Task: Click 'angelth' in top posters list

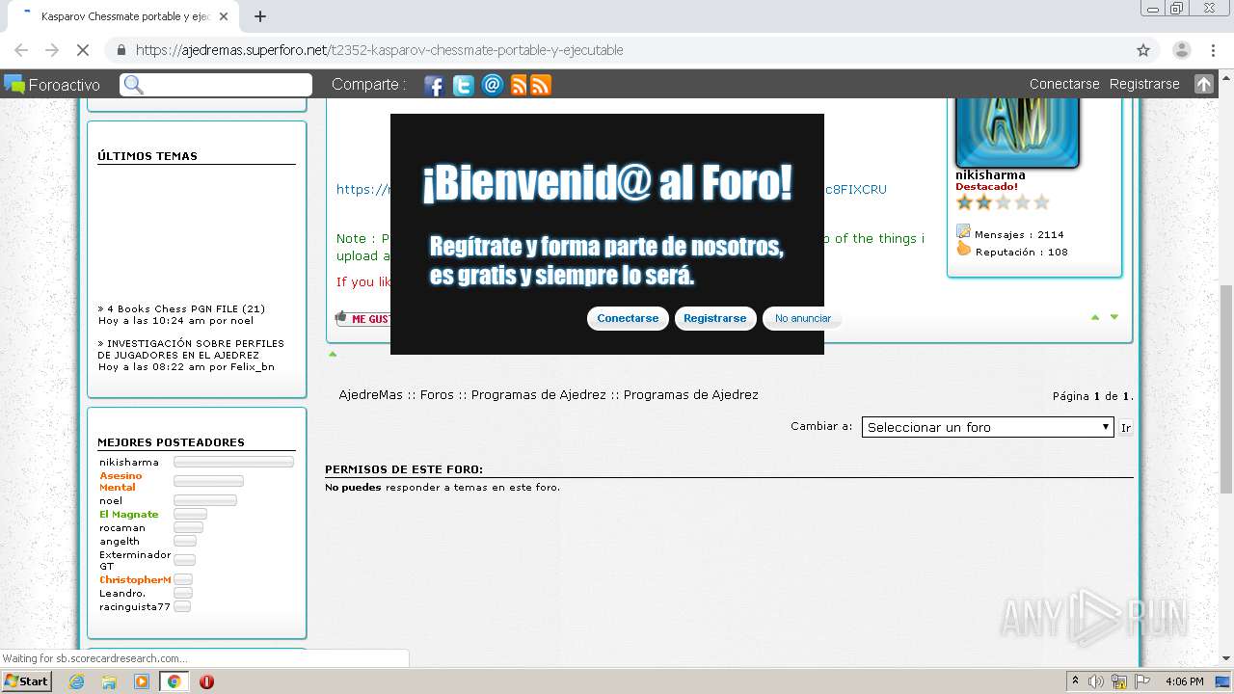Action: point(120,541)
